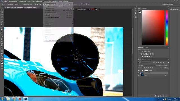This screenshot has width=180, height=101.
Task: Toggle the layer filter switch
Action: pyautogui.click(x=168, y=63)
